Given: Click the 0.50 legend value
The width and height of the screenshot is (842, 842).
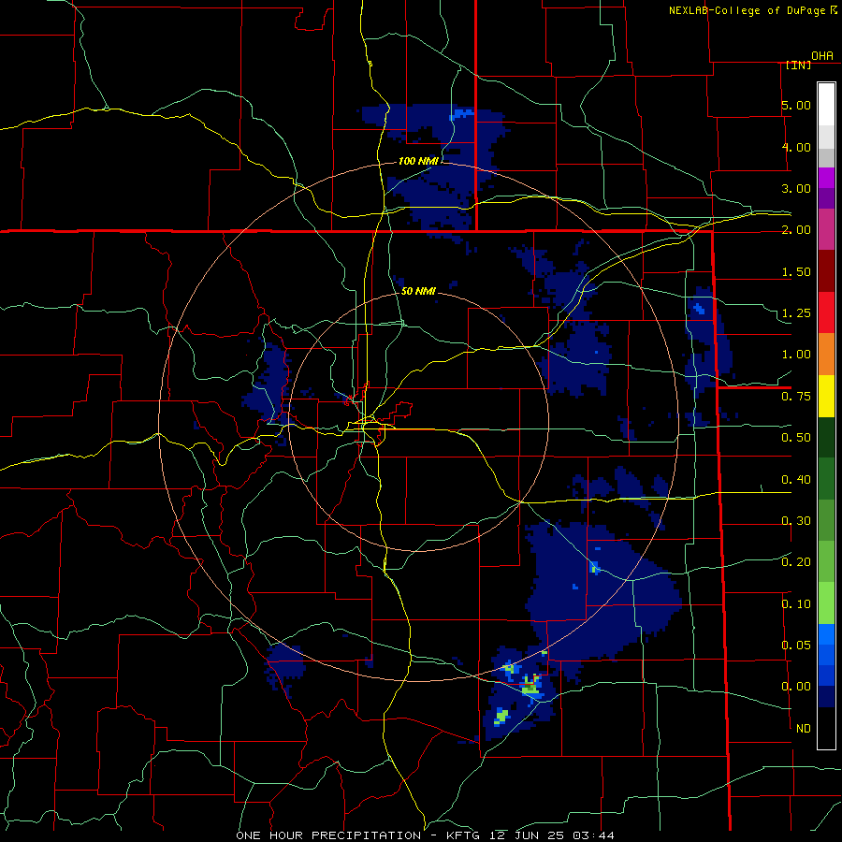Looking at the screenshot, I should point(796,438).
